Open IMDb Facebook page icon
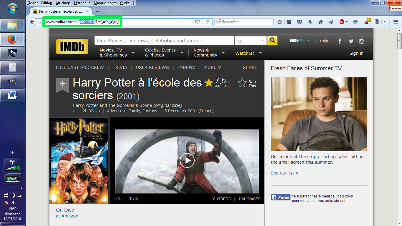Image resolution: width=402 pixels, height=226 pixels. tap(340, 41)
